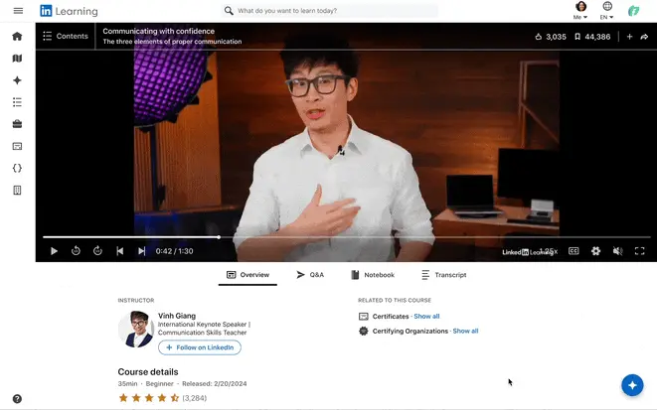Open the building organization icon in sidebar
The height and width of the screenshot is (410, 657).
17,191
